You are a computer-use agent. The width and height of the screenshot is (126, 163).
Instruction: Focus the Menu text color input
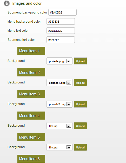61,31
